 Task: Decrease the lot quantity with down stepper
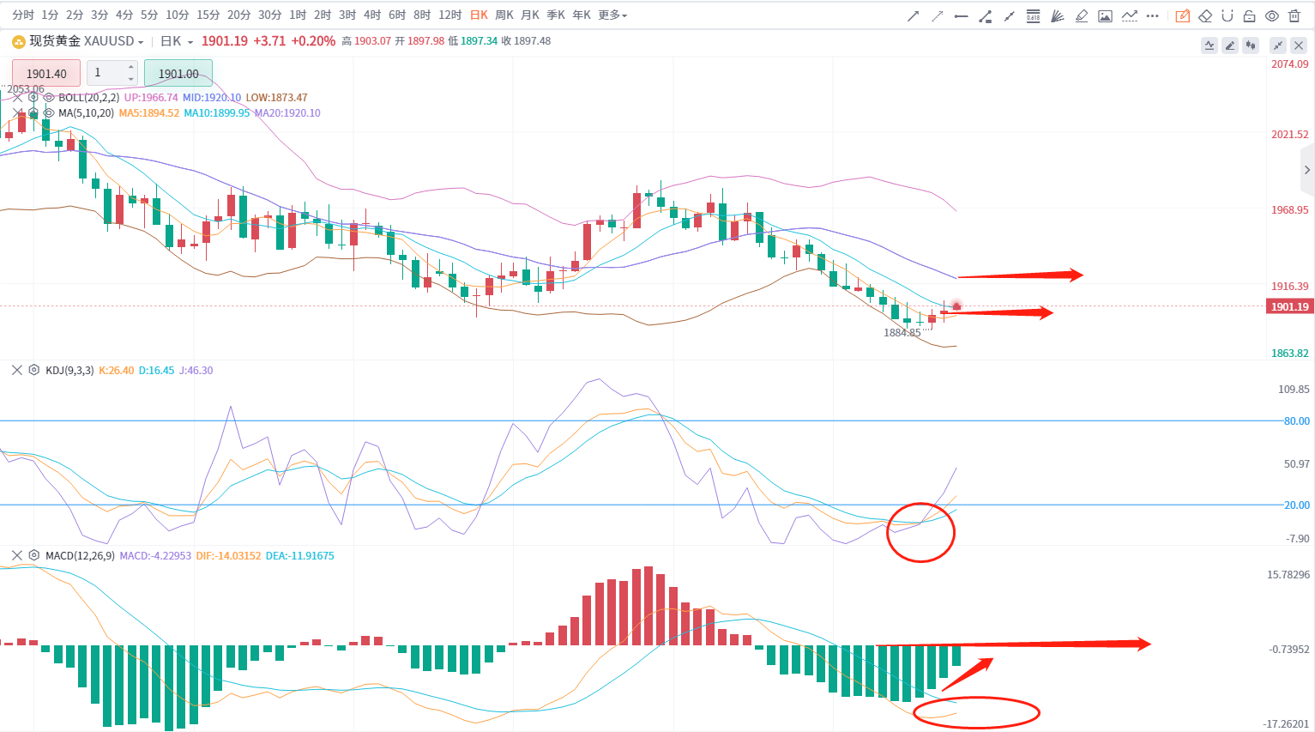click(130, 79)
